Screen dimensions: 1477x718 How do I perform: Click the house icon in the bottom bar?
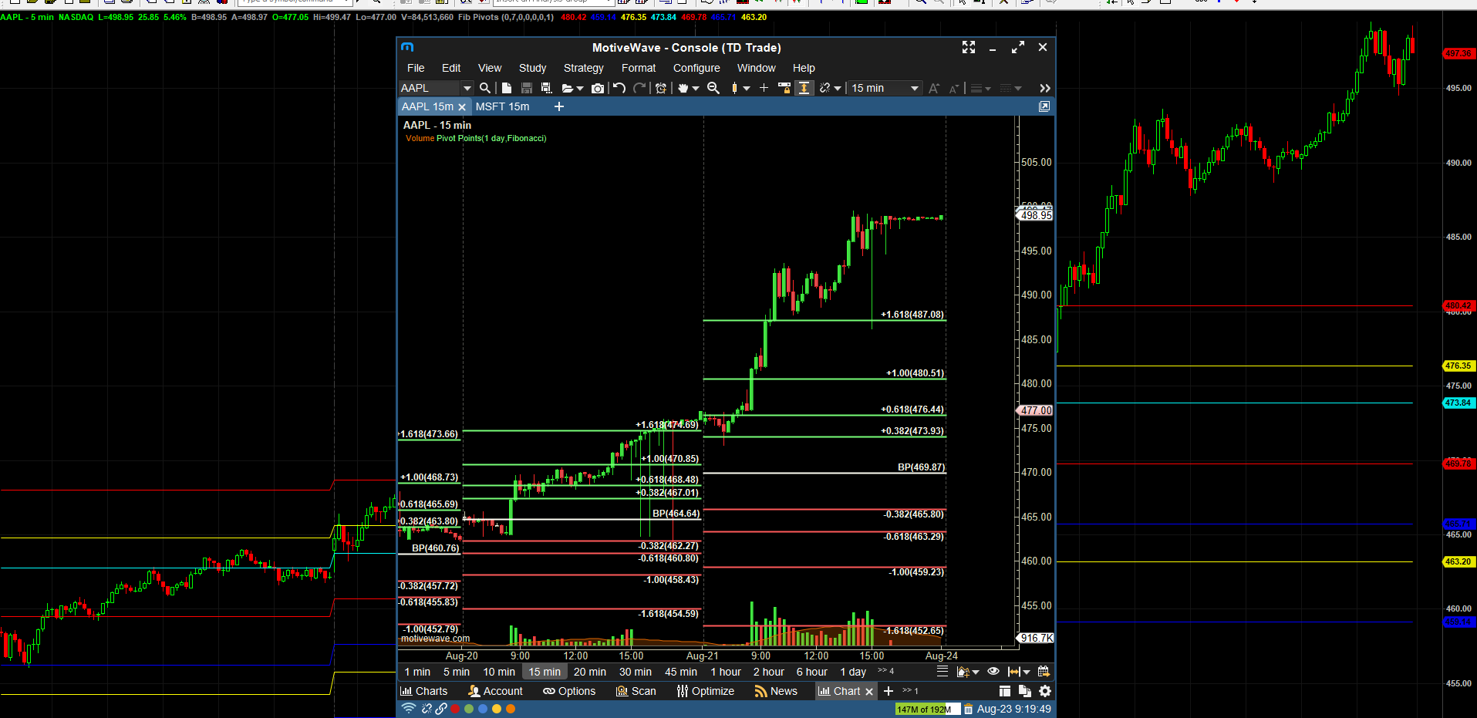(x=963, y=672)
